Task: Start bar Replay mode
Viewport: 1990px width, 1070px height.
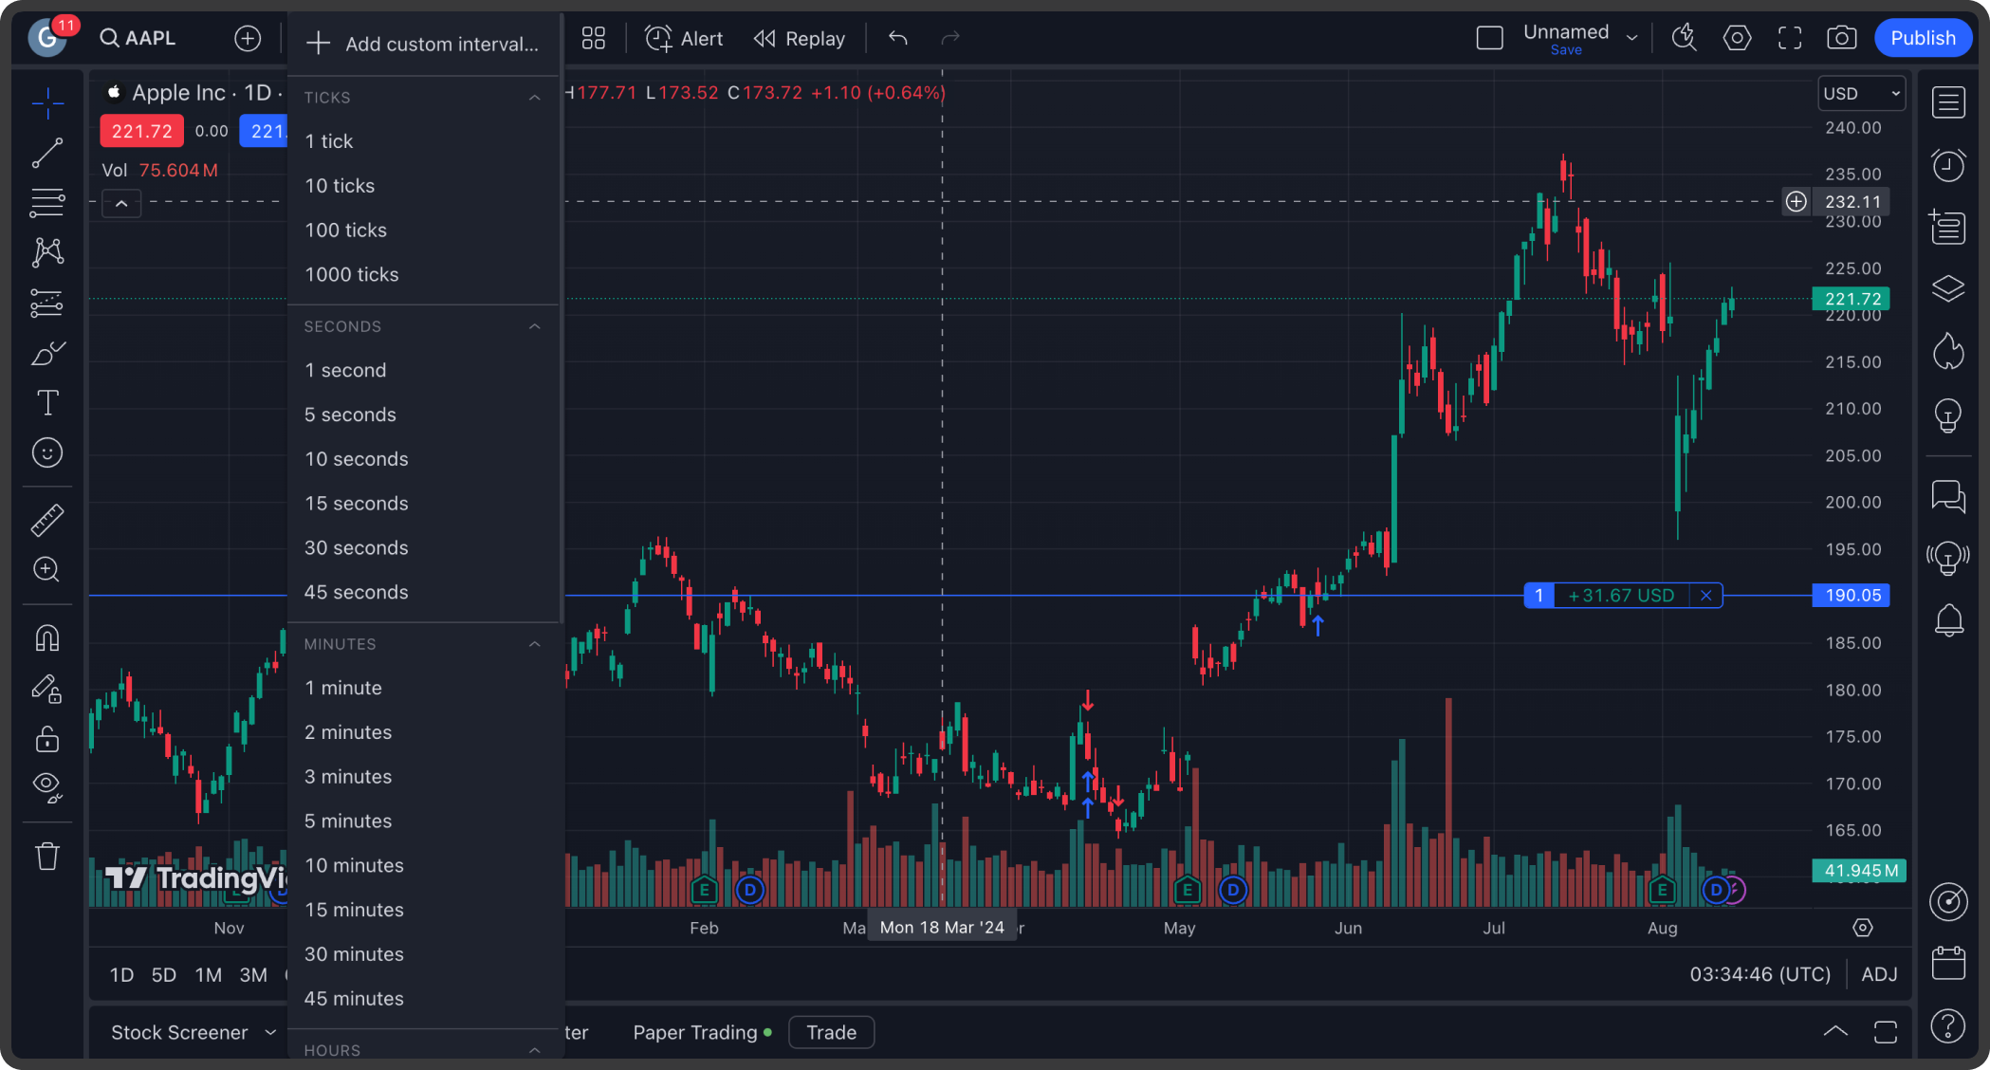Action: tap(800, 38)
